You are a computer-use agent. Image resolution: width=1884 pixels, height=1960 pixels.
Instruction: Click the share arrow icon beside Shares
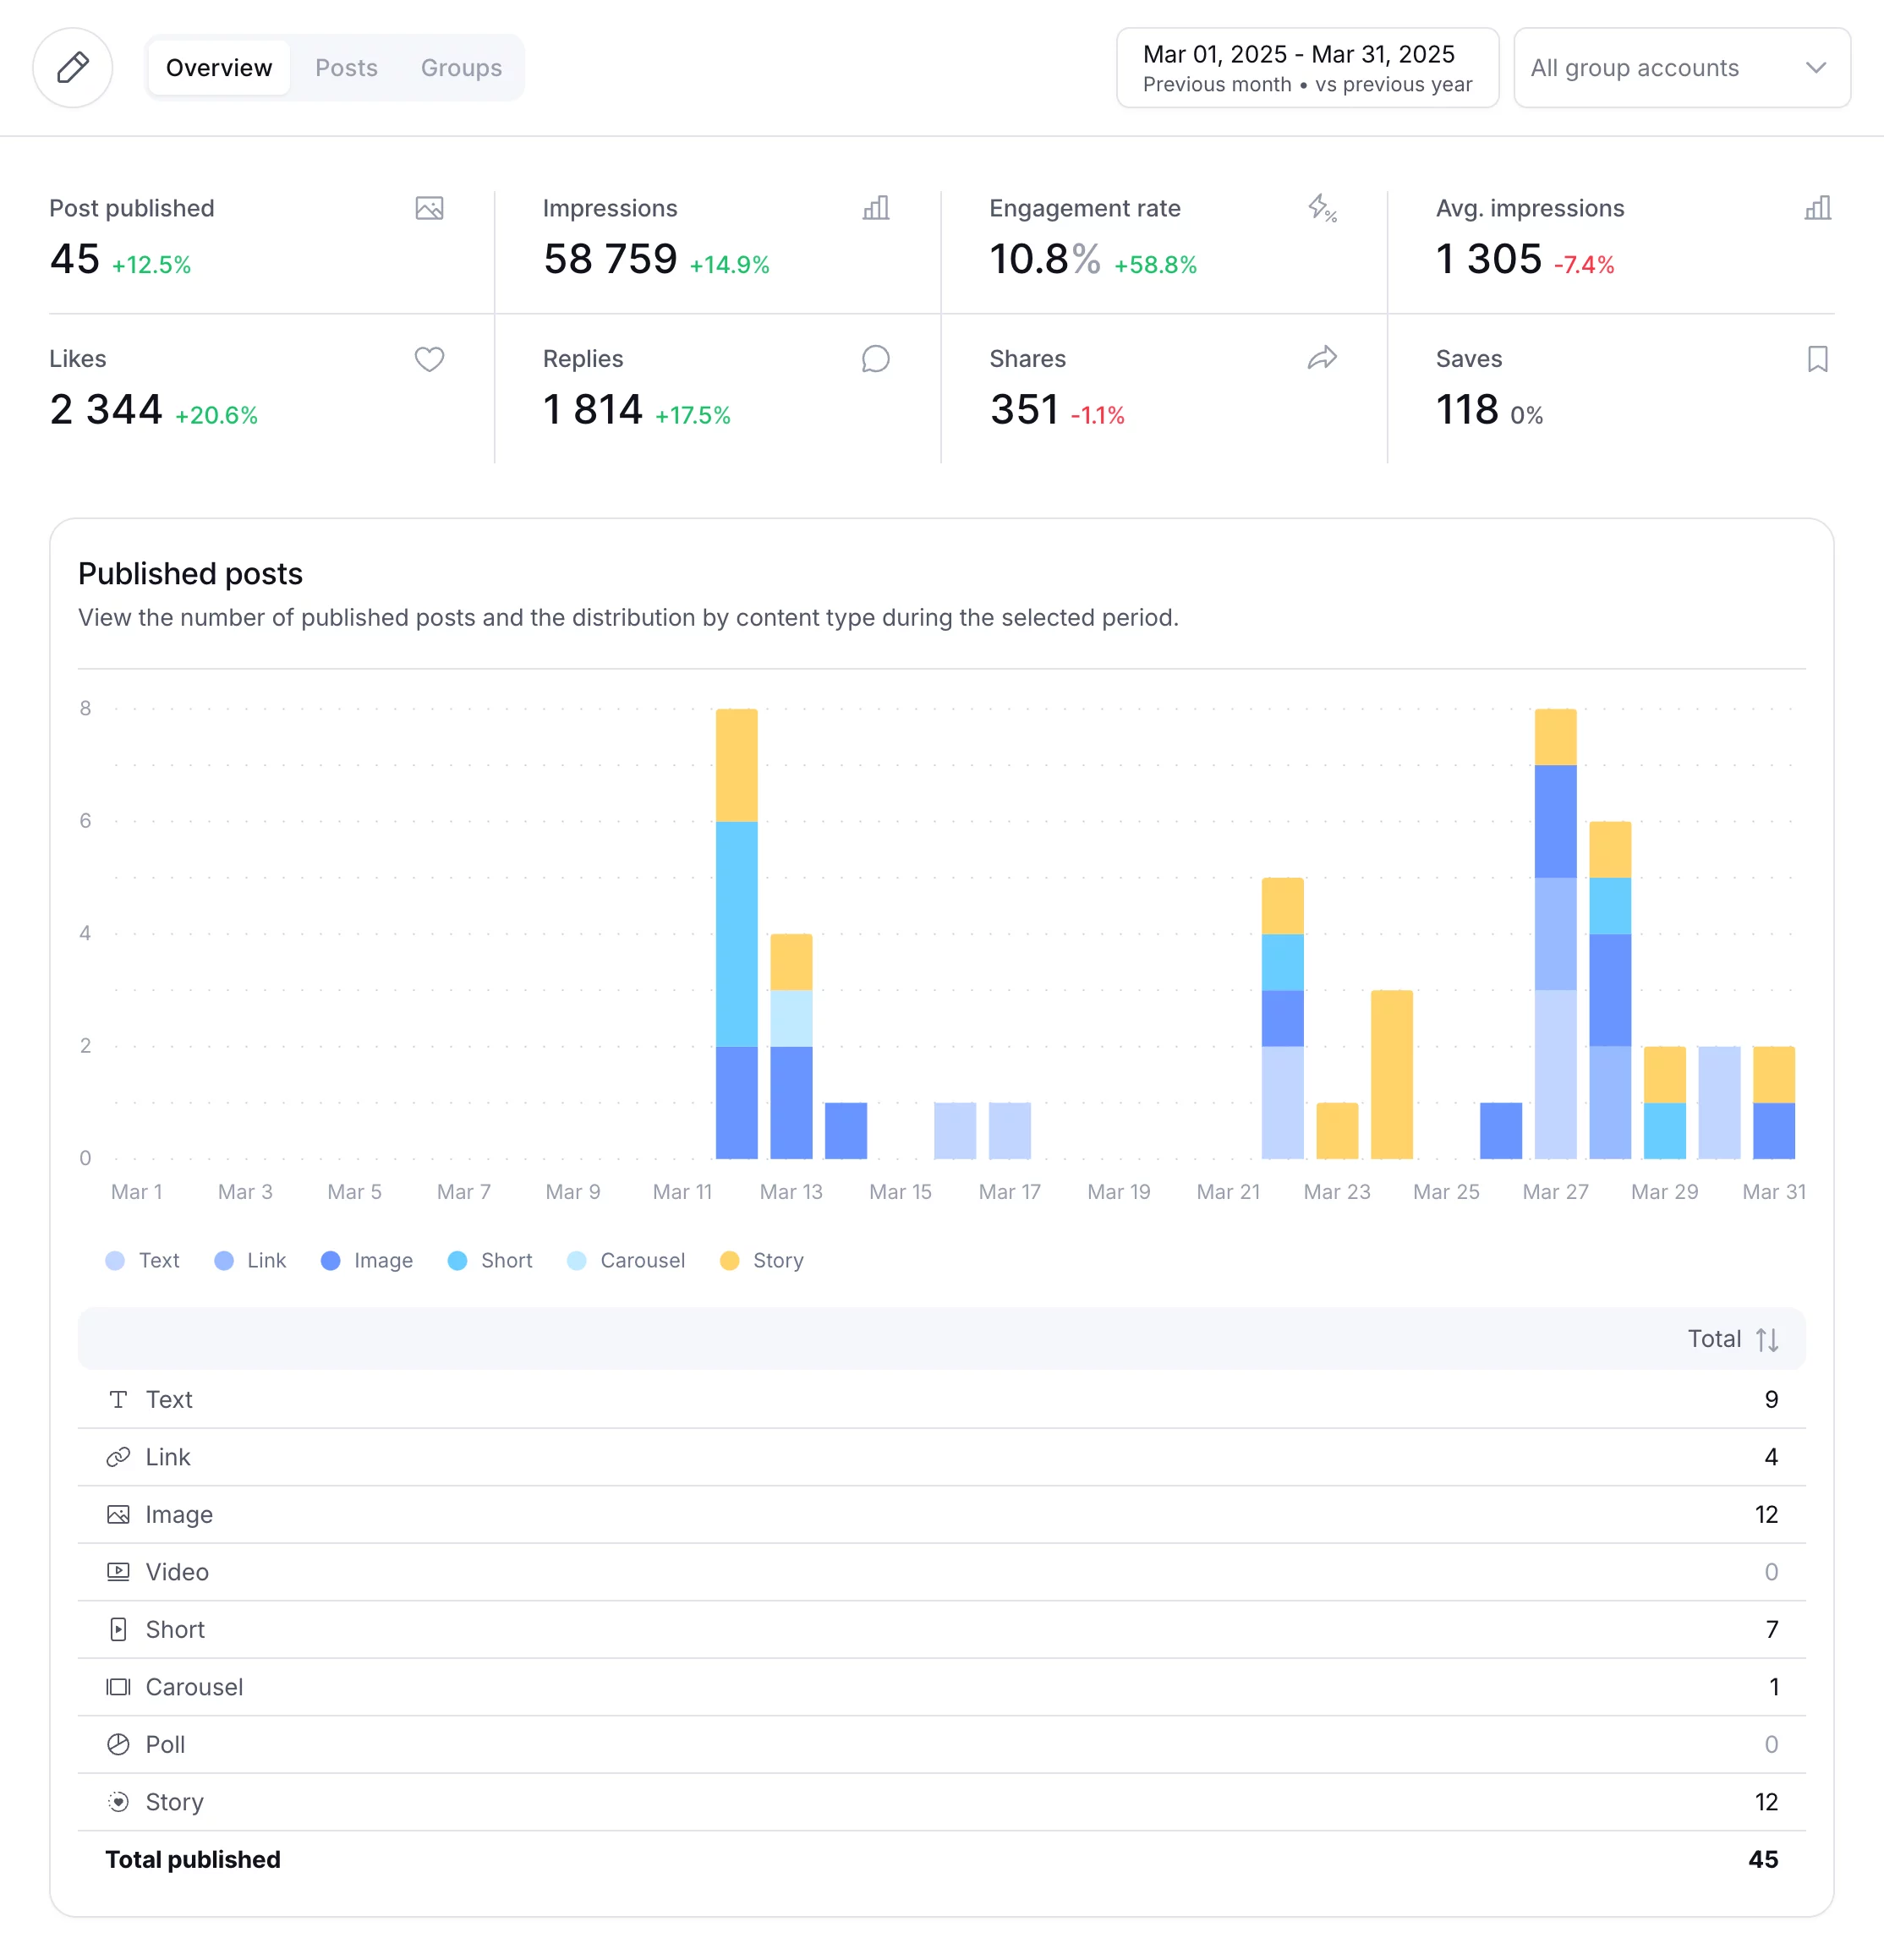coord(1322,359)
